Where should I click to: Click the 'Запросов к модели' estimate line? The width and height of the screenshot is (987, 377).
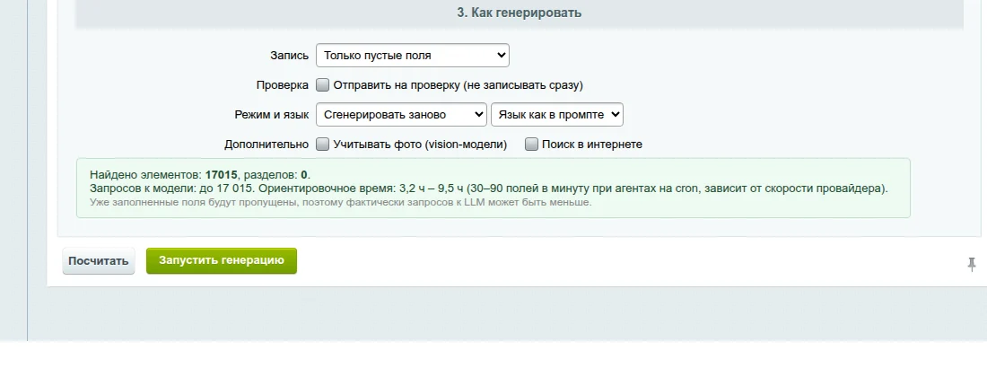point(488,188)
